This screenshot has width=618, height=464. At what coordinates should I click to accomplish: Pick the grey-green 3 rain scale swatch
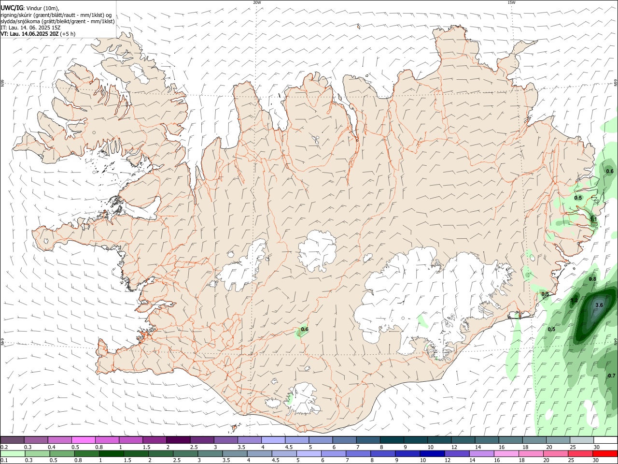click(210, 454)
